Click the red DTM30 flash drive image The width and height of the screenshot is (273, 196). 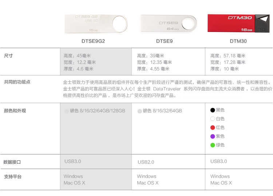click(238, 23)
